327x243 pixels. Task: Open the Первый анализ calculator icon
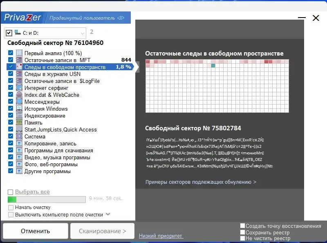click(x=19, y=53)
